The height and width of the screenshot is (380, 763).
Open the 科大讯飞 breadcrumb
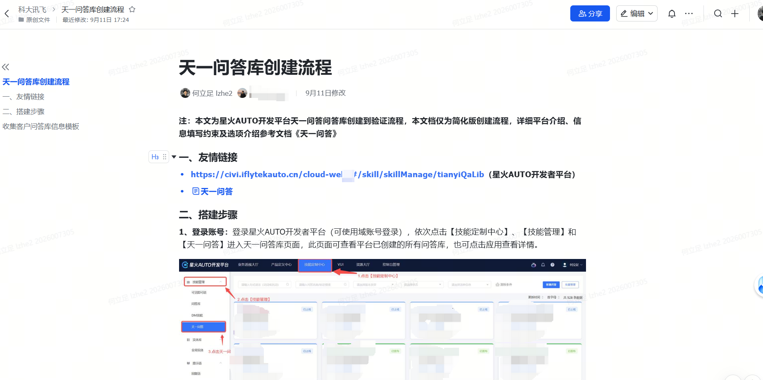click(x=32, y=9)
